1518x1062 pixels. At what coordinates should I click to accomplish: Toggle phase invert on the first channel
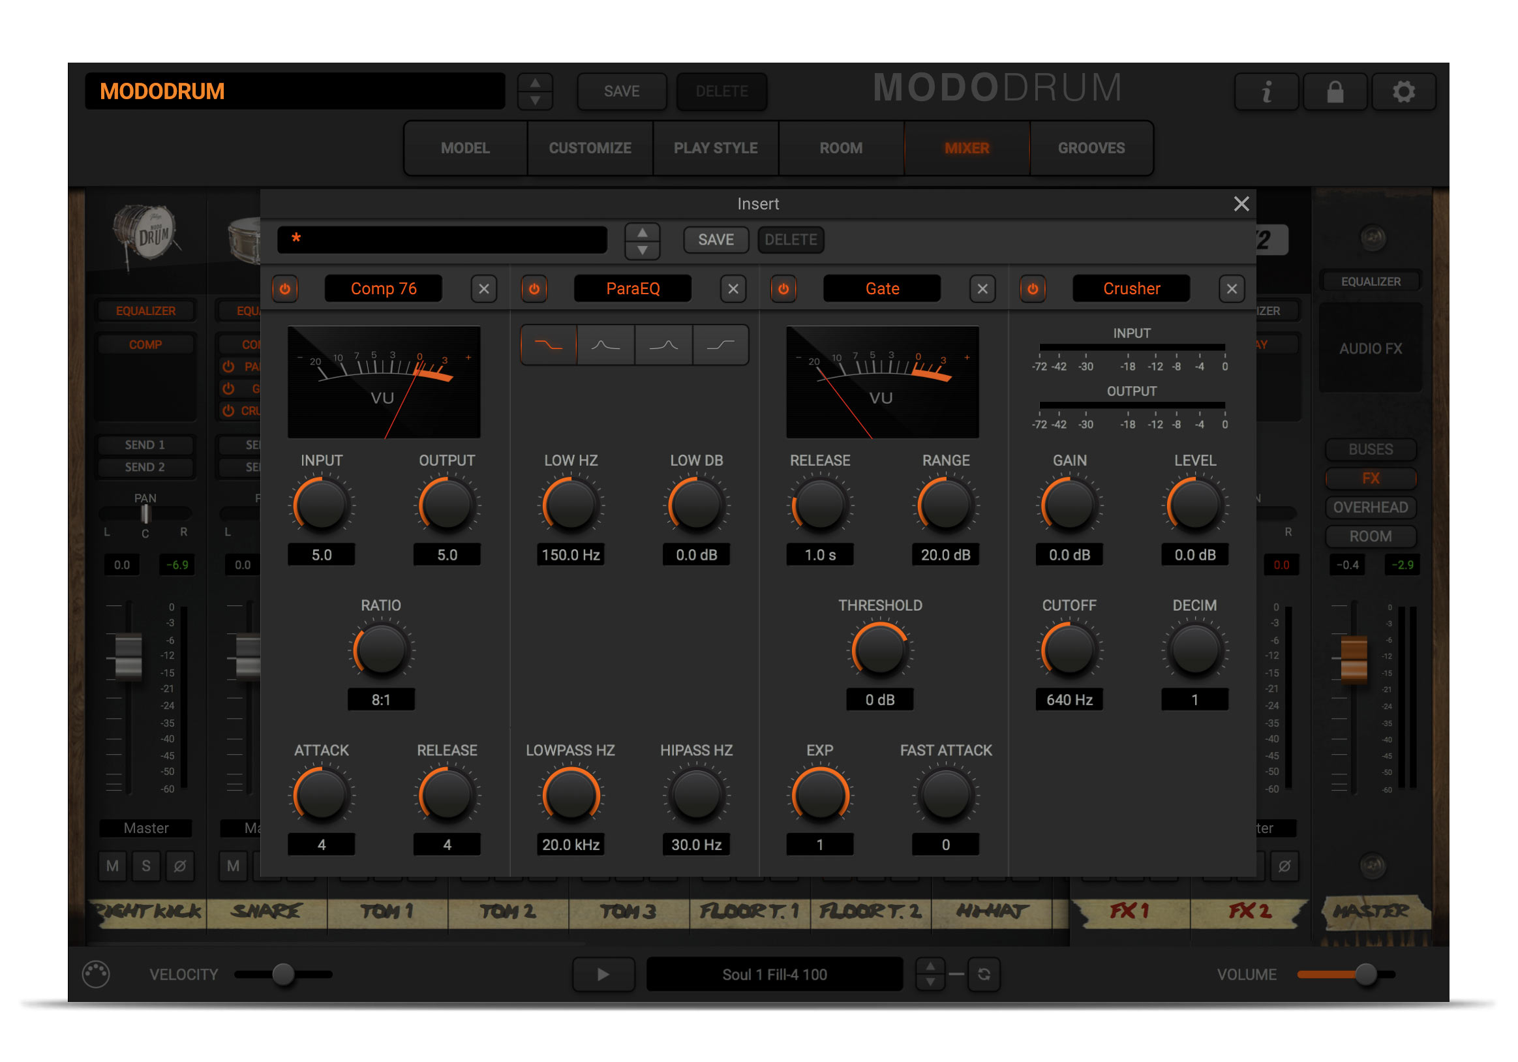[x=181, y=866]
